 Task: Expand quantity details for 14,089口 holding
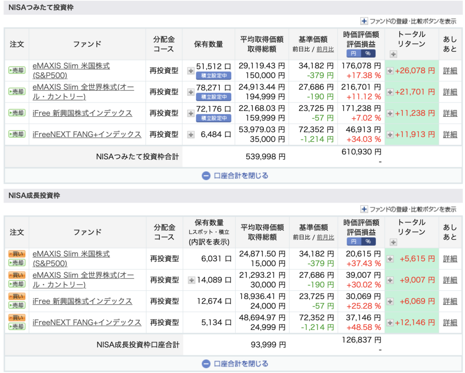[192, 280]
